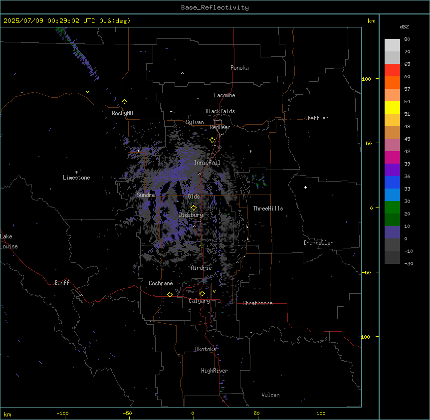Click the yellow V marker northwest of RockyMH

pyautogui.click(x=87, y=92)
